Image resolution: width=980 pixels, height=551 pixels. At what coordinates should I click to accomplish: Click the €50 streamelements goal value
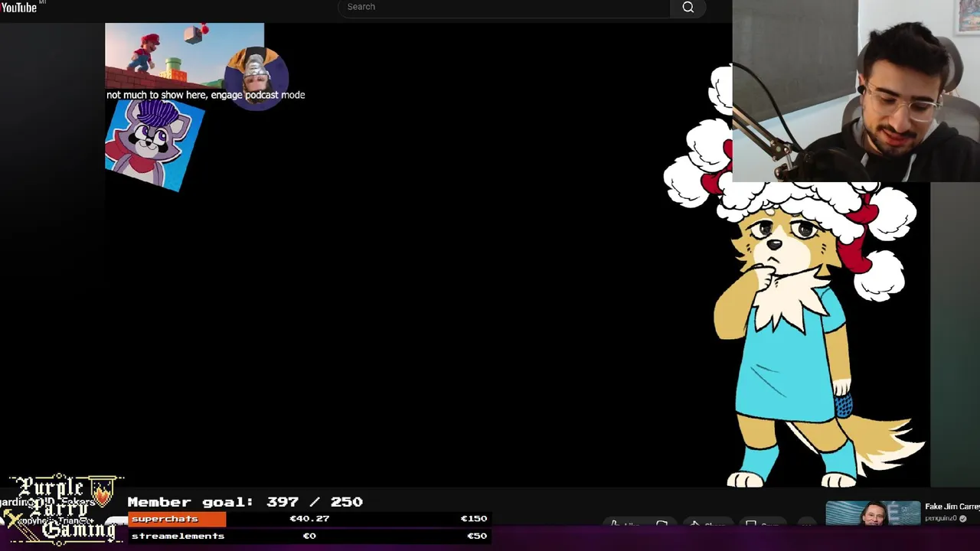pos(476,536)
